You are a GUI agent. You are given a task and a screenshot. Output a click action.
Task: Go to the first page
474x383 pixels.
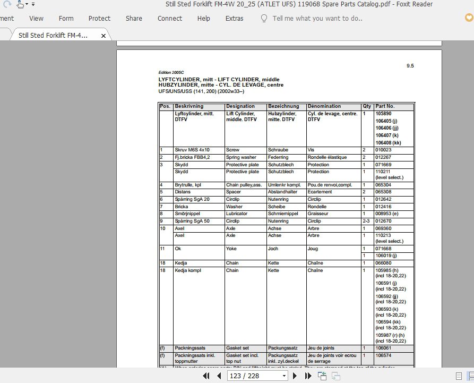[206, 376]
